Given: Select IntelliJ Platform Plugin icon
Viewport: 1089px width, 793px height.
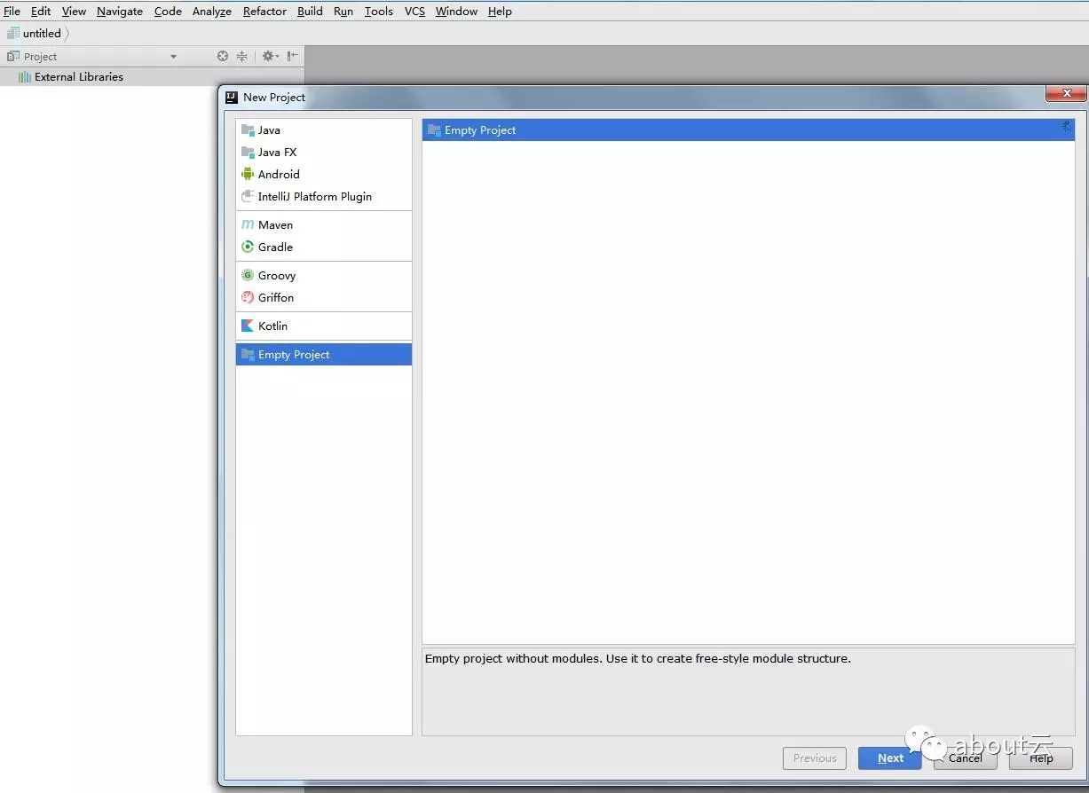Looking at the screenshot, I should coord(248,197).
